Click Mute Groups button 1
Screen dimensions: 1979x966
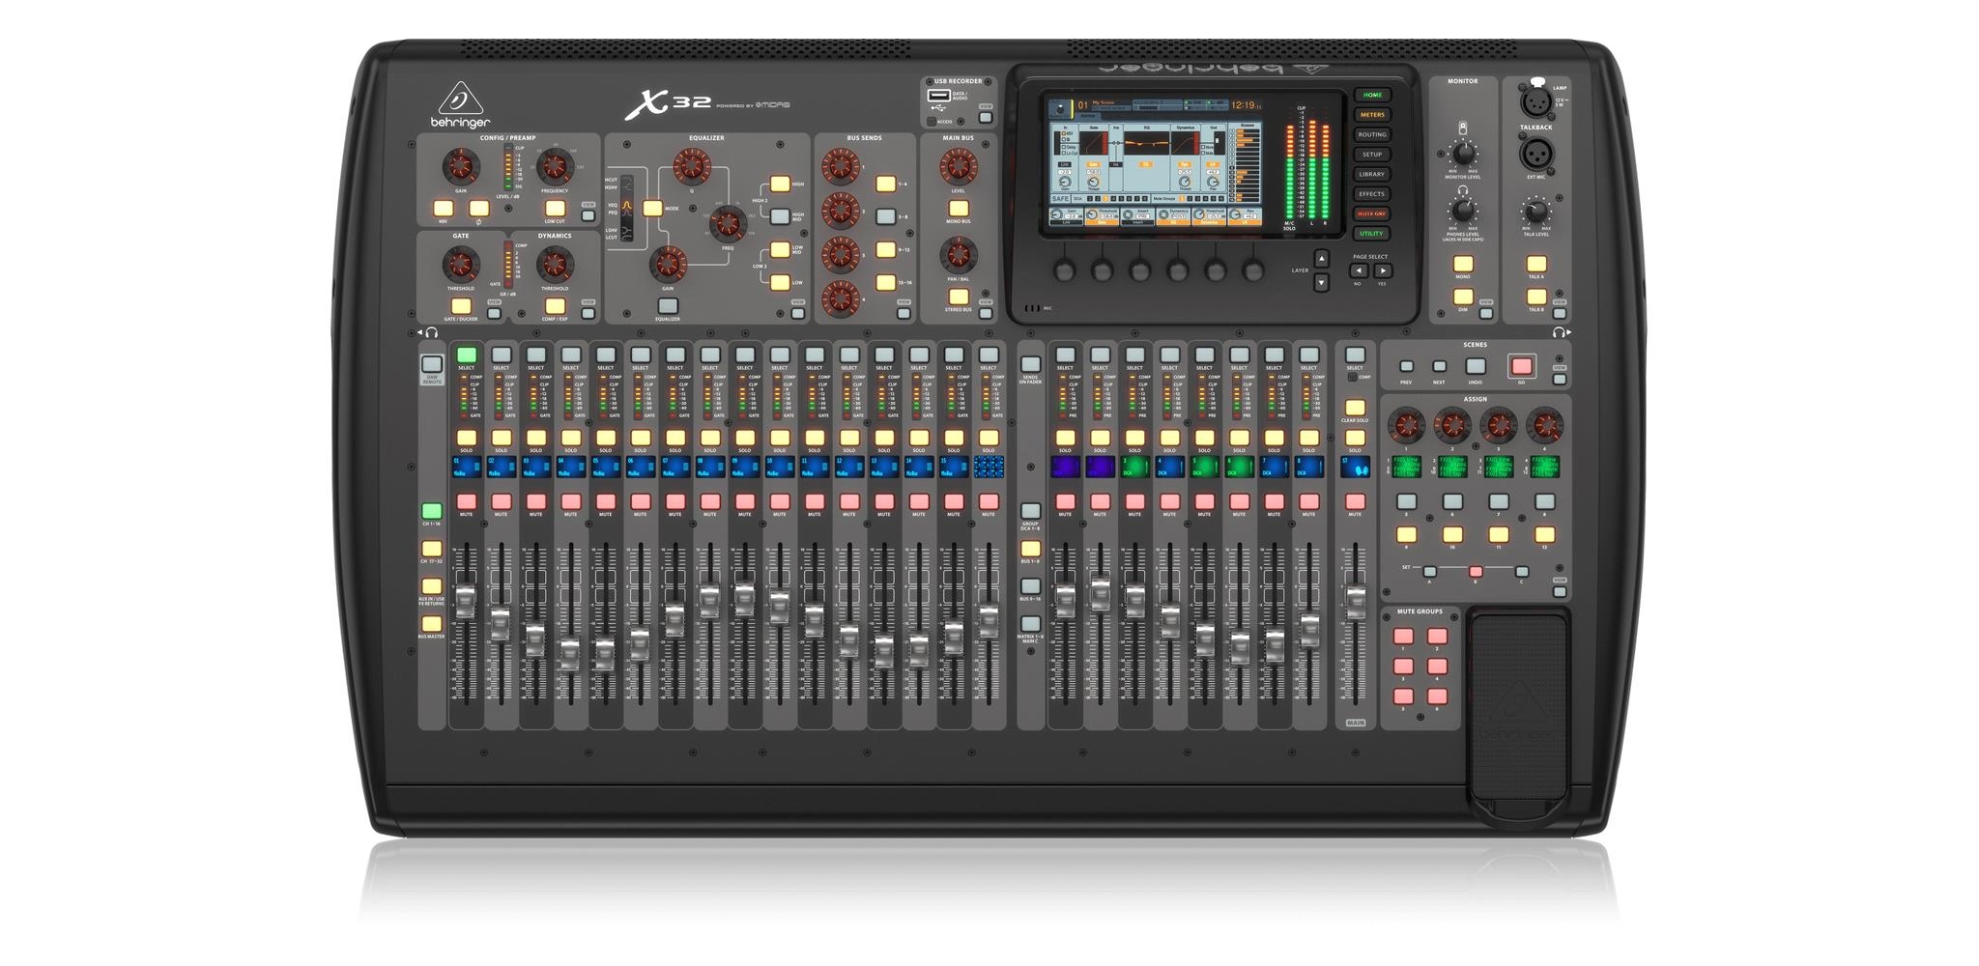(x=1403, y=637)
